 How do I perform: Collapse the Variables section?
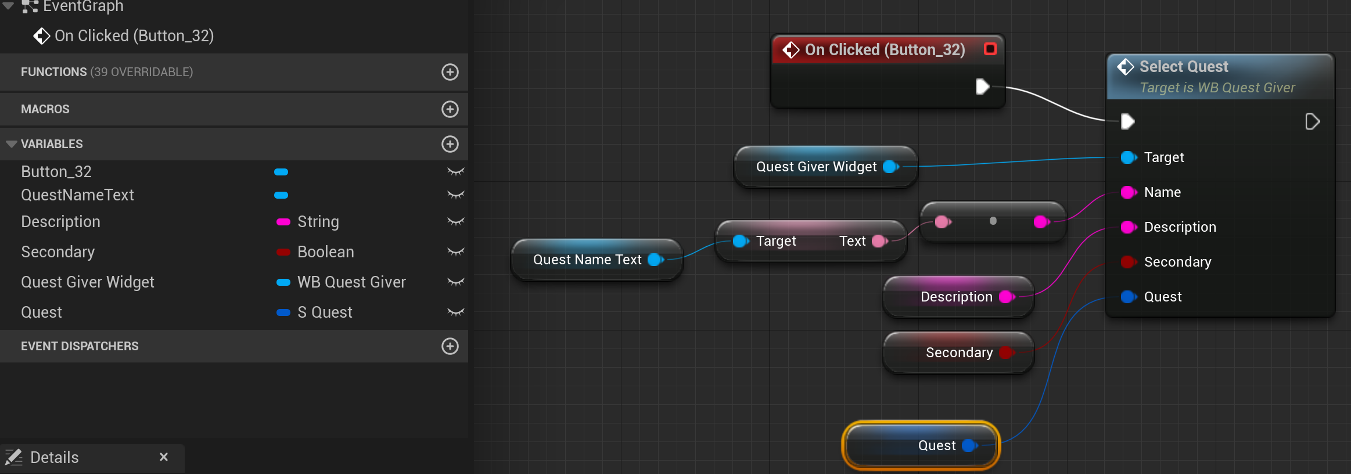tap(11, 144)
